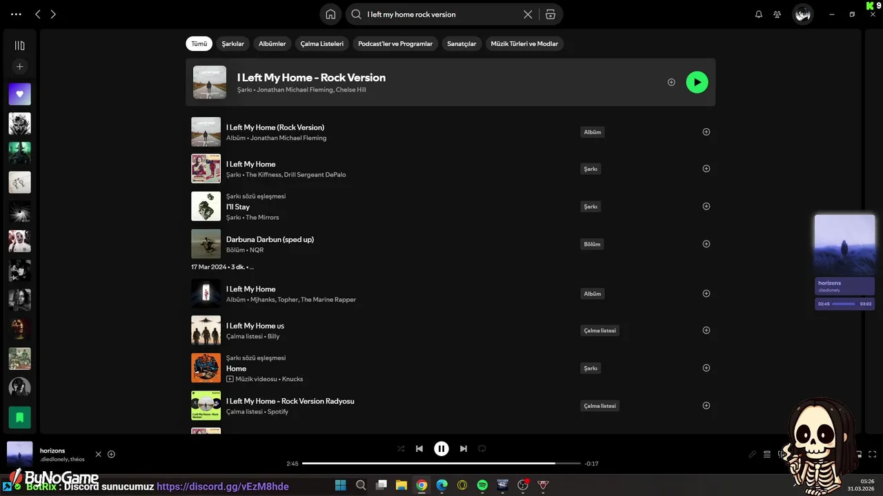
Task: Click in the search box text
Action: point(411,14)
